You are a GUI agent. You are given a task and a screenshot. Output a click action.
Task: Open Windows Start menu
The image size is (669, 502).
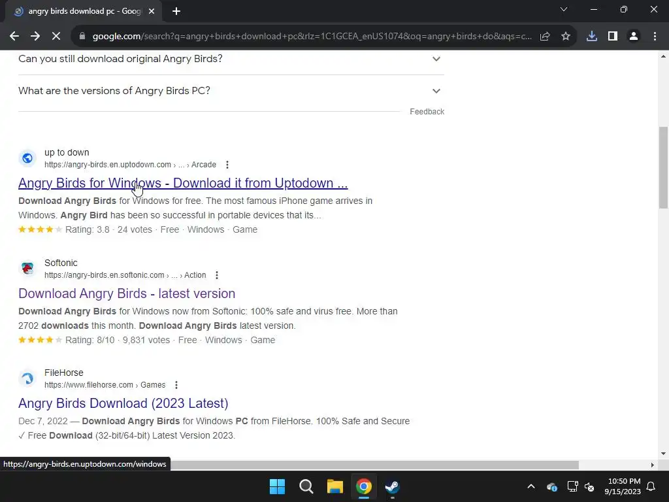tap(277, 486)
